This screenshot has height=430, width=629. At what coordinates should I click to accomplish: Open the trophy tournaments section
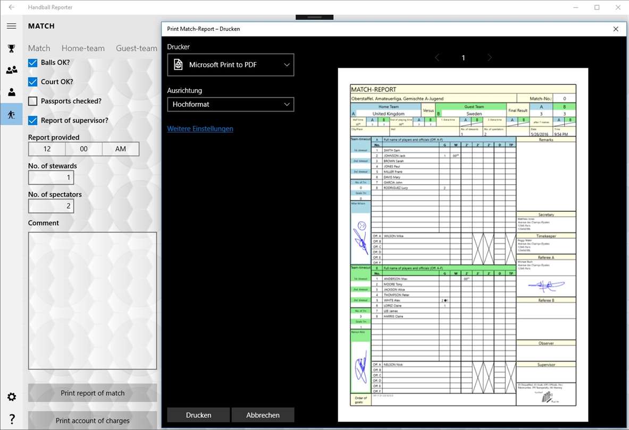pyautogui.click(x=12, y=48)
